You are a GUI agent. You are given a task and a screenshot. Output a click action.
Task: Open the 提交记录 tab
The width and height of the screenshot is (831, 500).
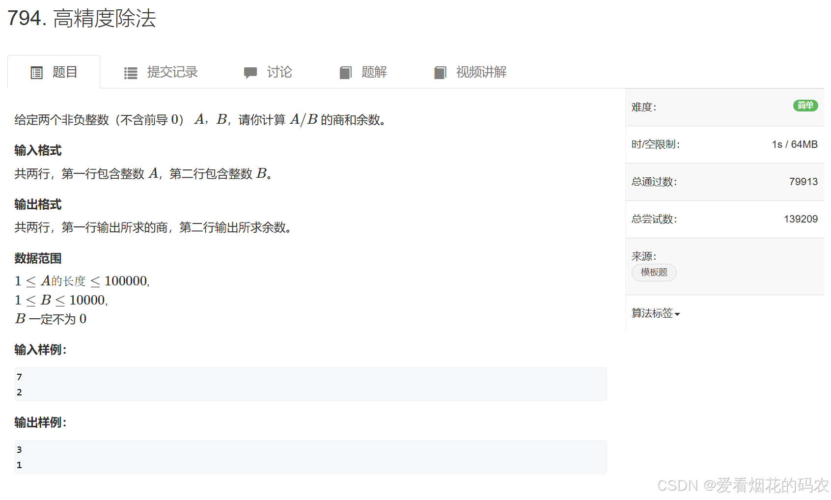161,72
